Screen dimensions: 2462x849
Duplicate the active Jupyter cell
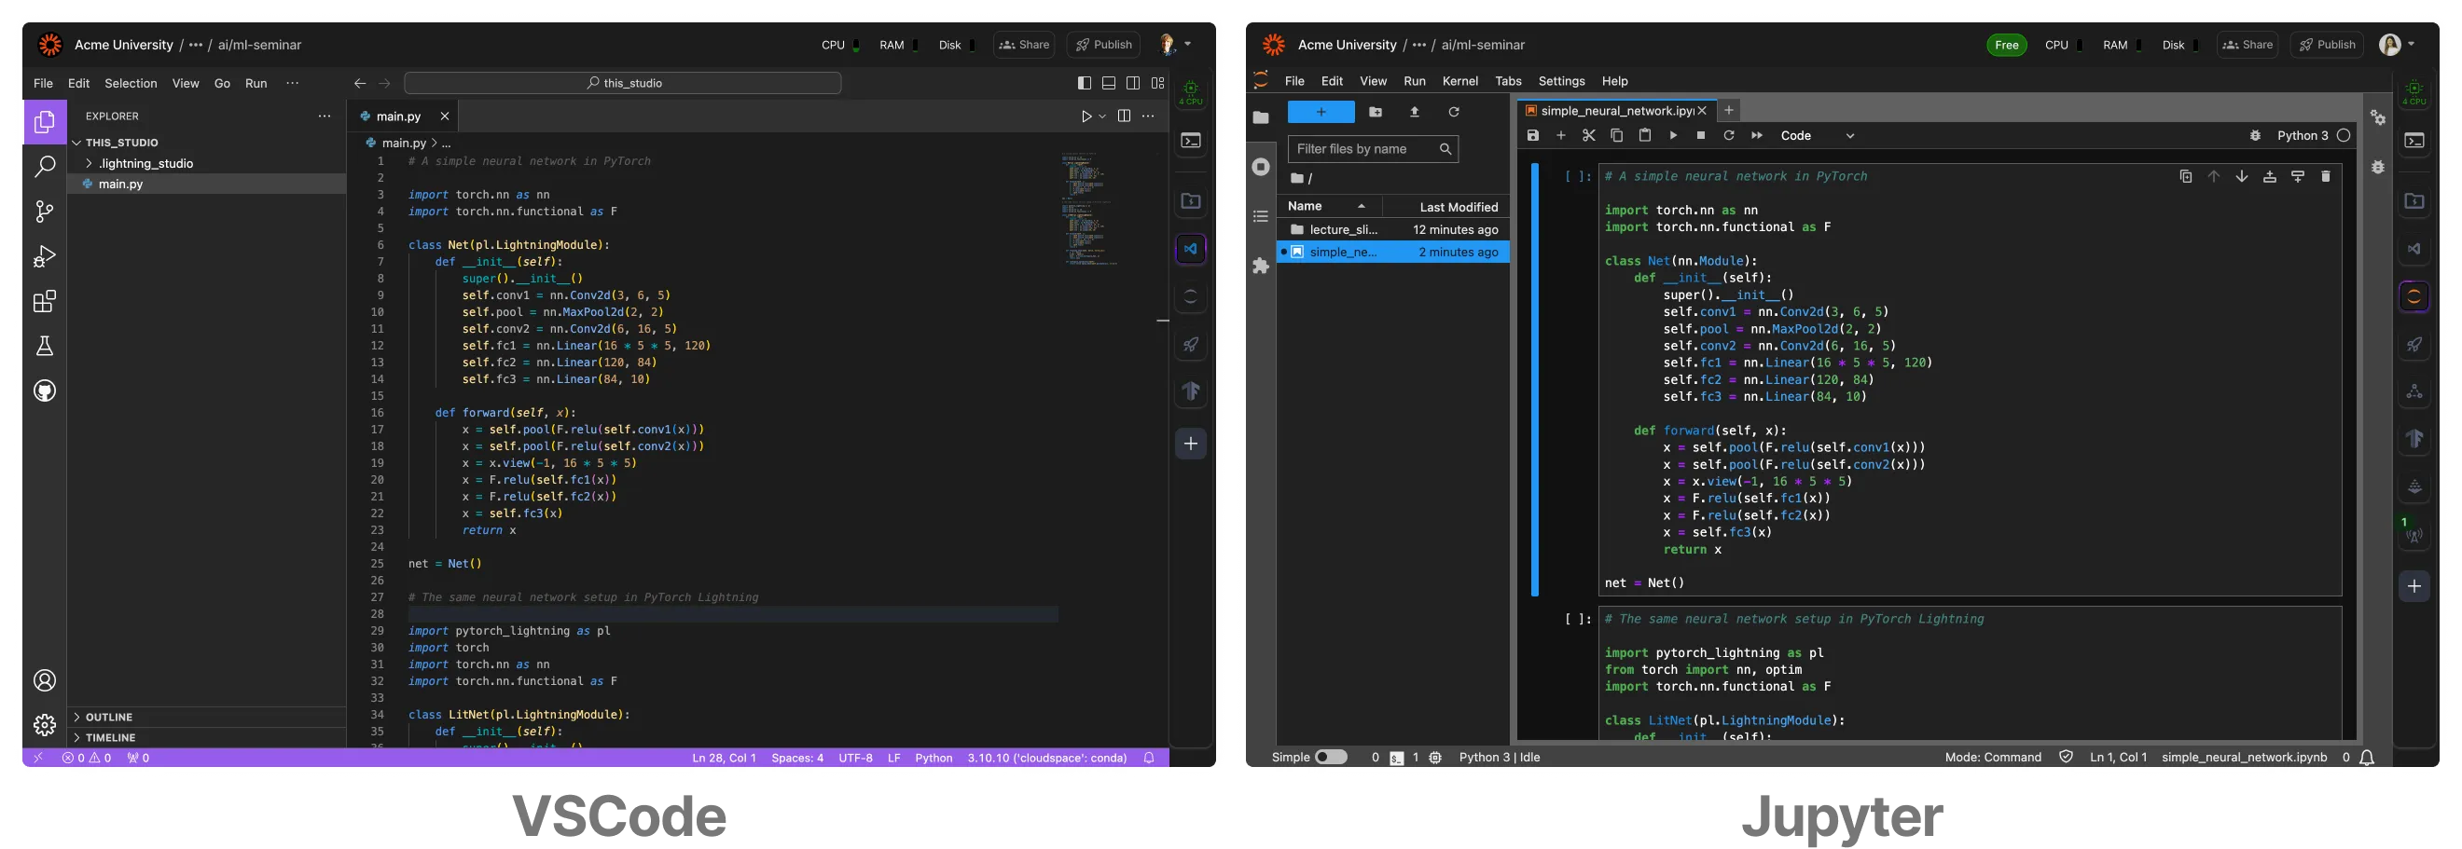click(x=2186, y=177)
